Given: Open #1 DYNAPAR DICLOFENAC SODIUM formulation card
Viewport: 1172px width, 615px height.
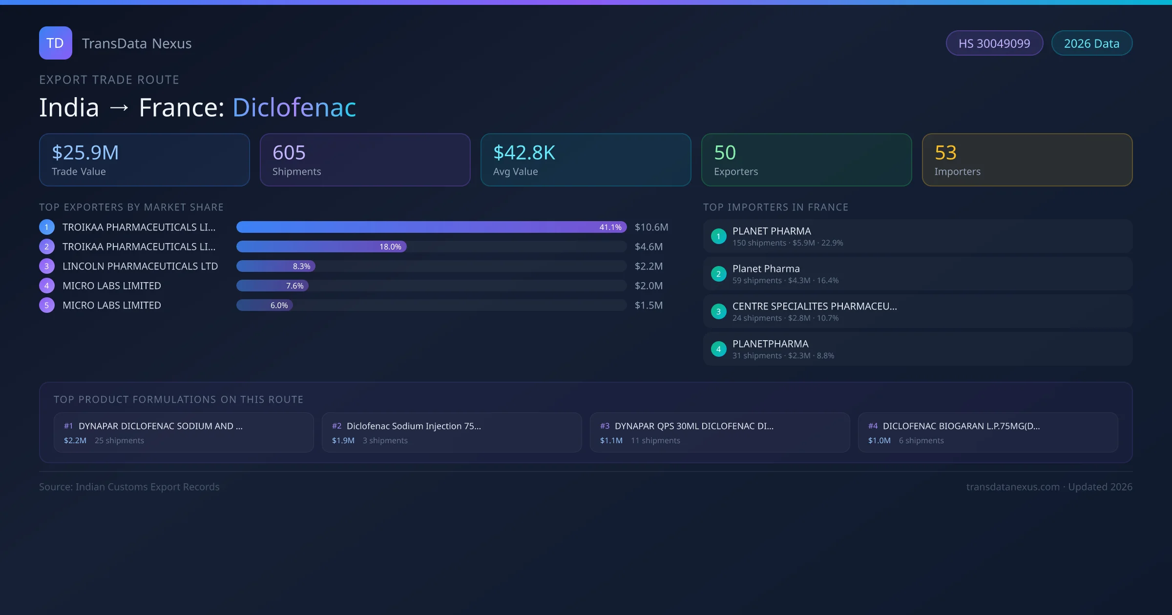Looking at the screenshot, I should pos(184,432).
